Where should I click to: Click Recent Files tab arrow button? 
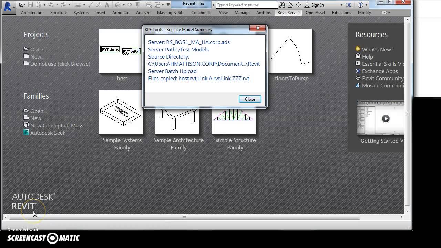click(x=214, y=5)
